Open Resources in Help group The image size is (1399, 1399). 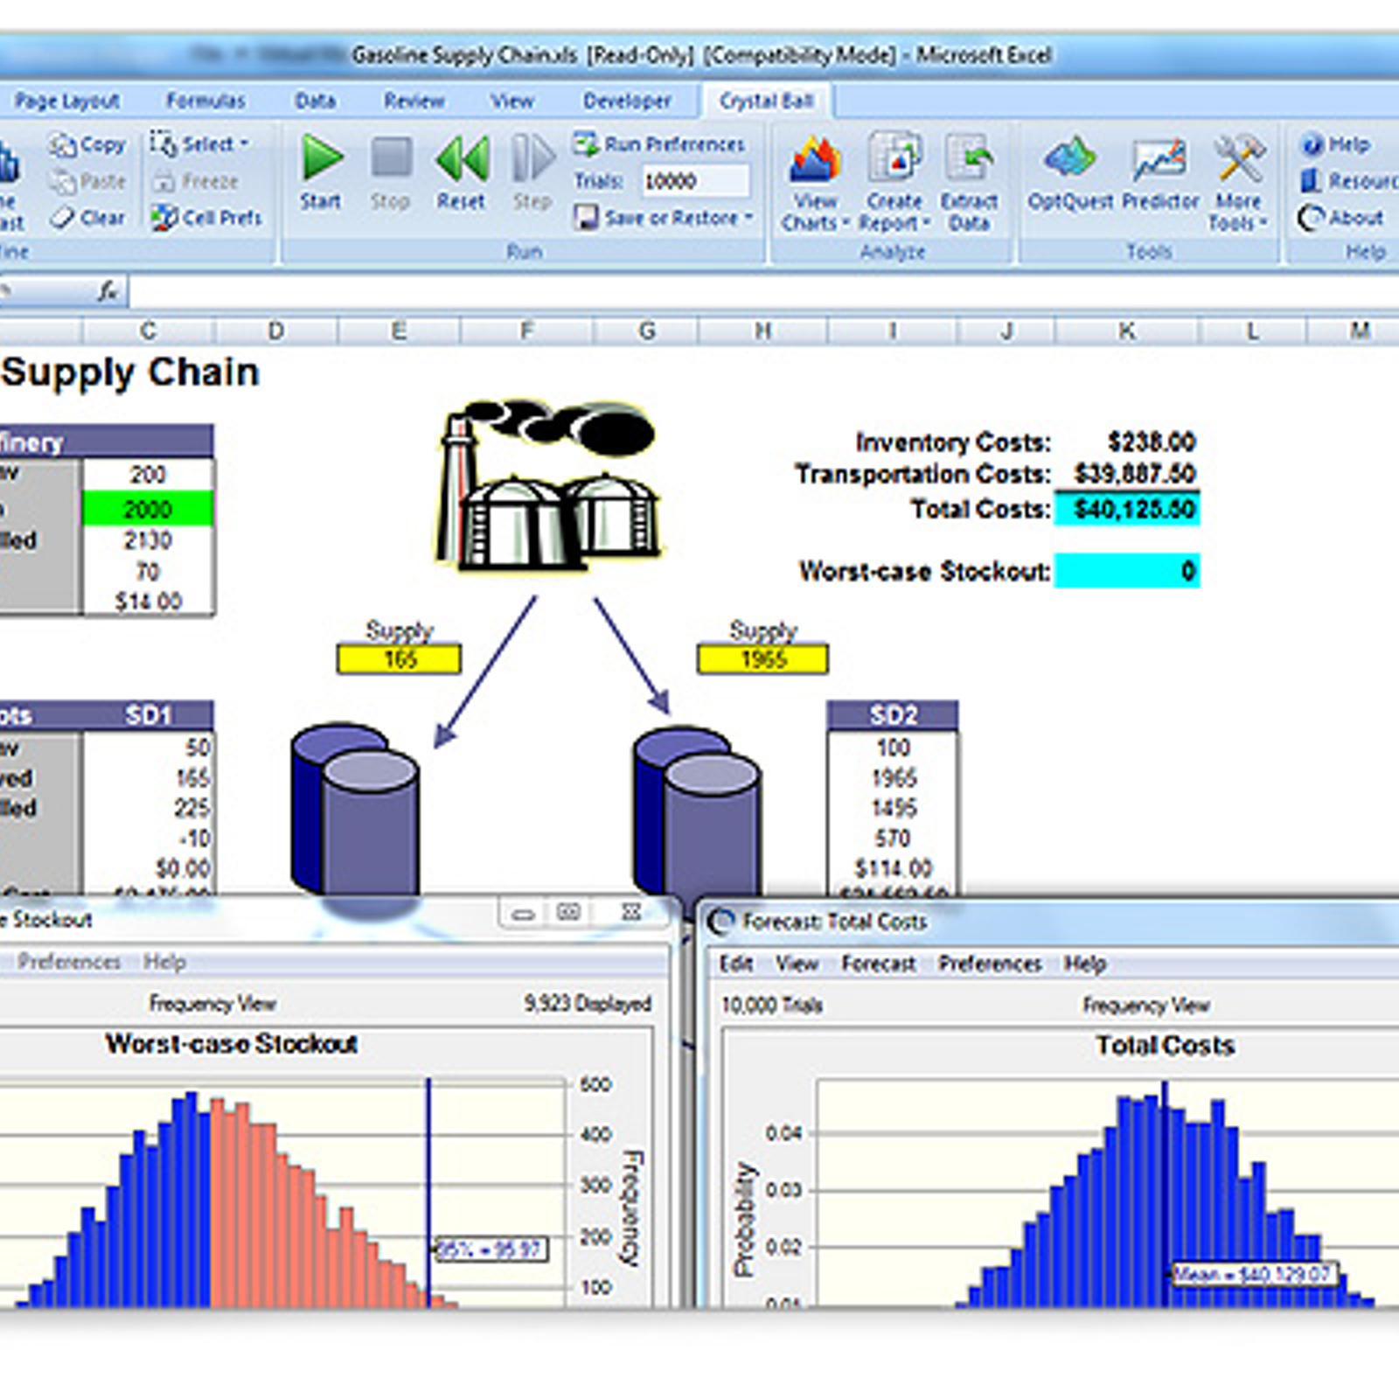(x=1348, y=181)
